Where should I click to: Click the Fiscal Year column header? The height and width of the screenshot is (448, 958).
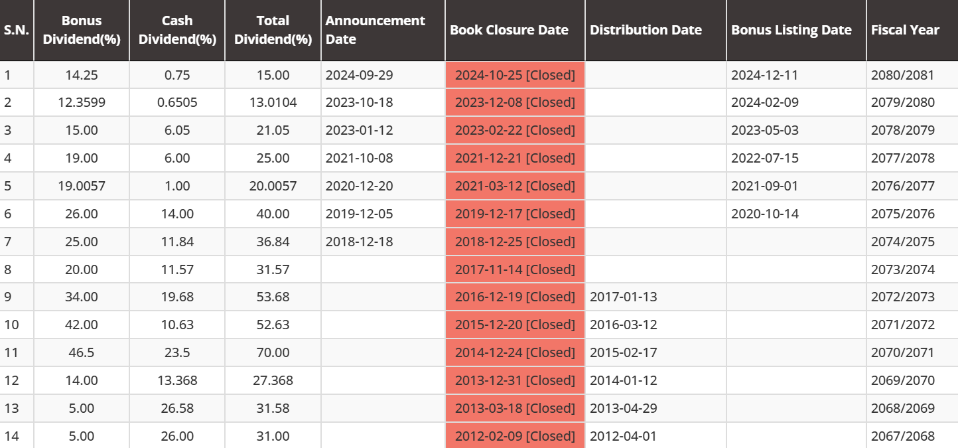[905, 30]
